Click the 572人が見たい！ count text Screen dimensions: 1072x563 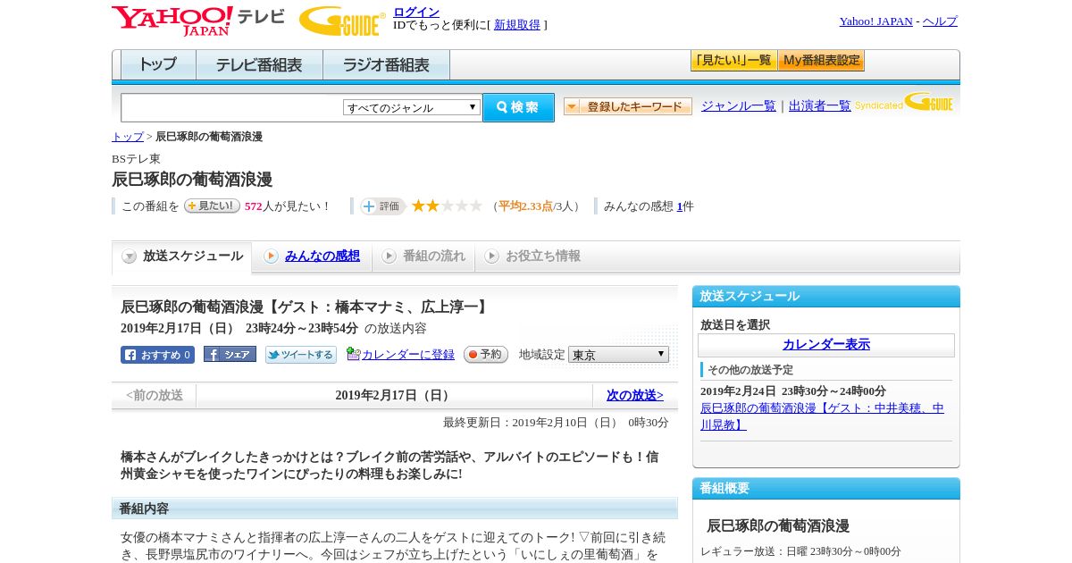289,206
